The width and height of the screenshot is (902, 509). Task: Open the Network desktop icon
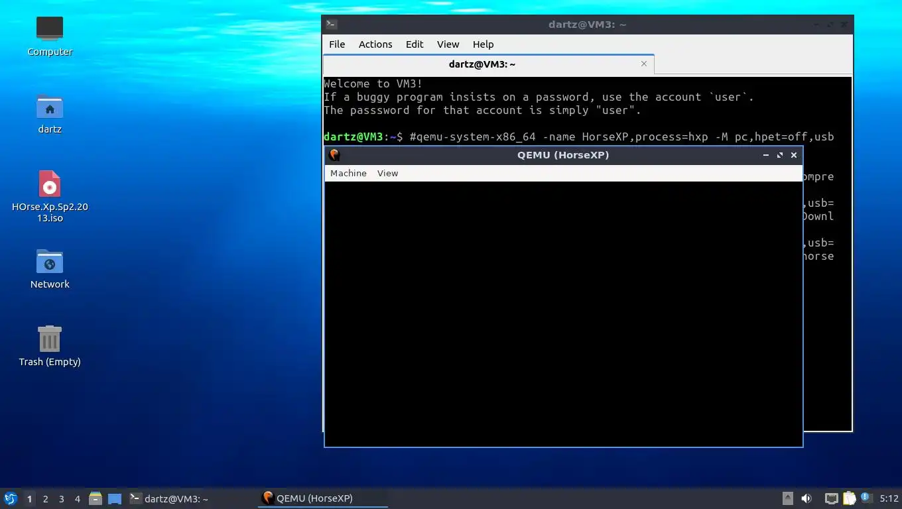coord(50,262)
